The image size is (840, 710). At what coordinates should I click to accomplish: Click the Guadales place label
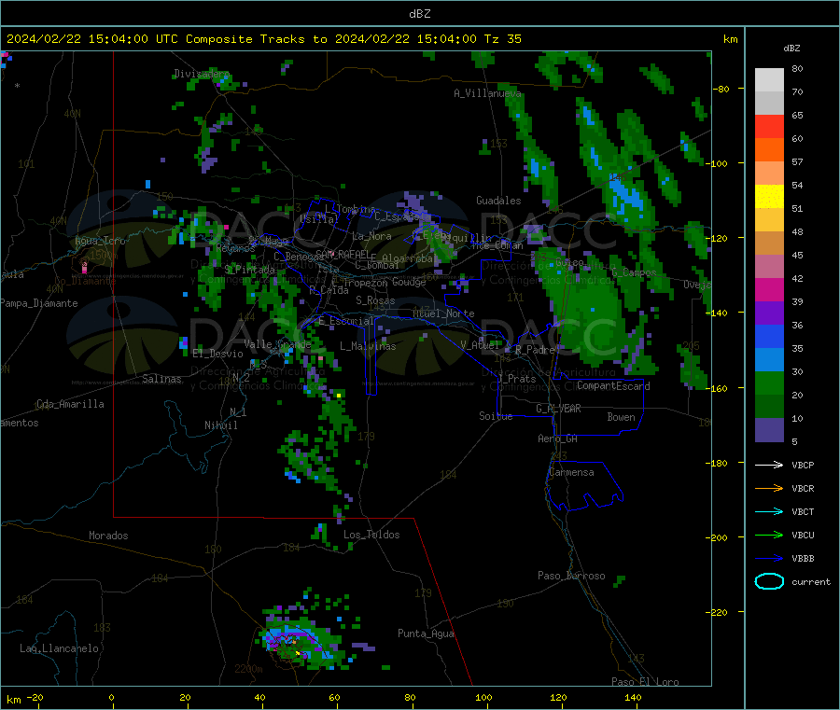498,201
